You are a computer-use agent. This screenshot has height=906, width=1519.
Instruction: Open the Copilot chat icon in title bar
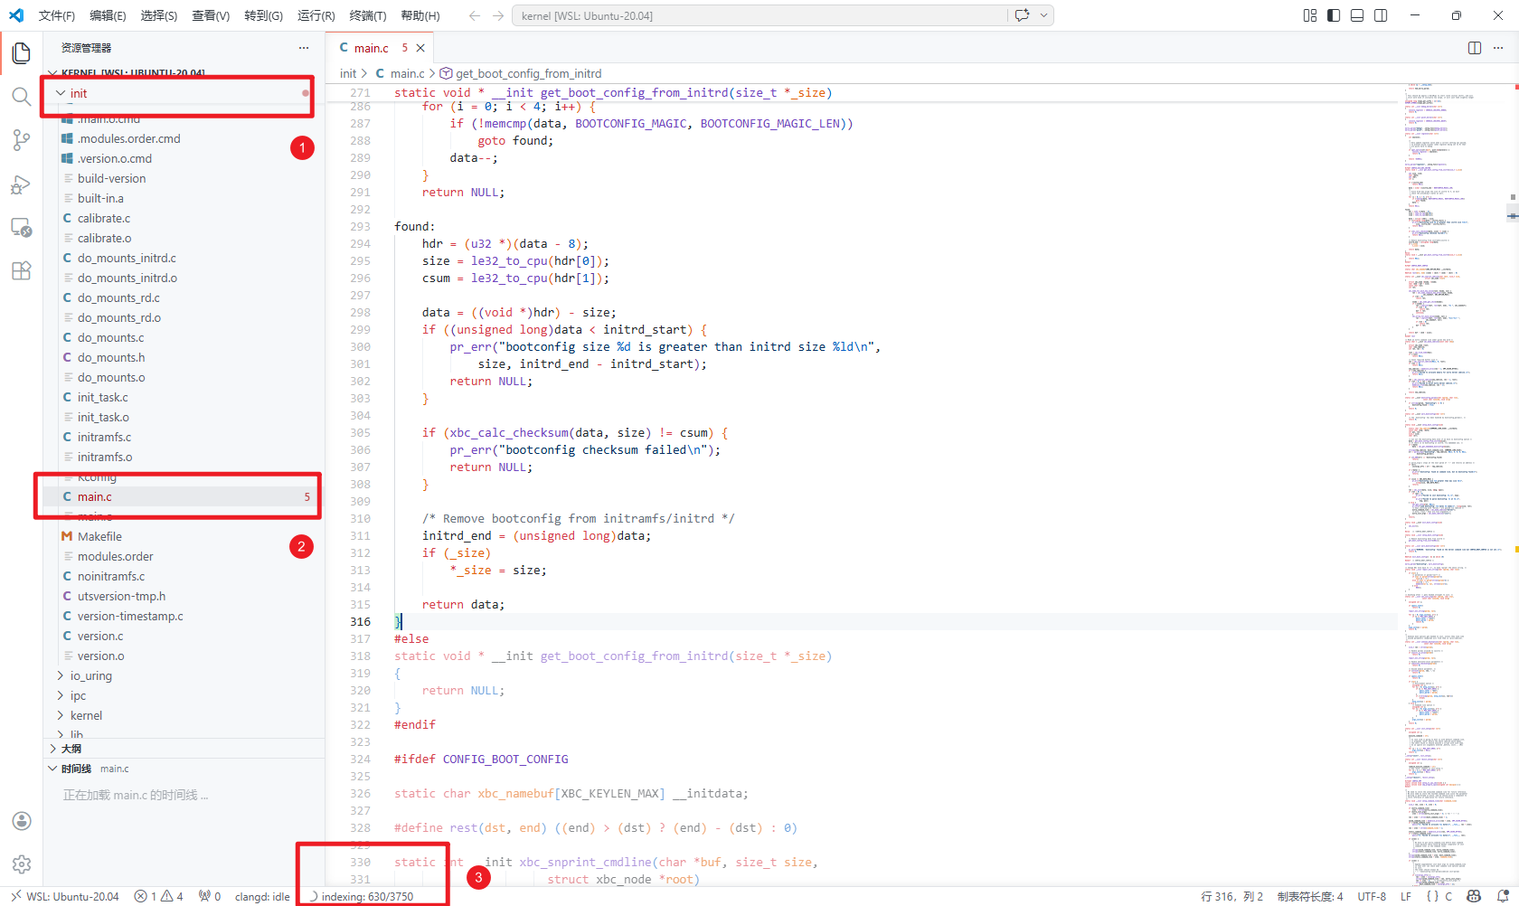pyautogui.click(x=1022, y=15)
